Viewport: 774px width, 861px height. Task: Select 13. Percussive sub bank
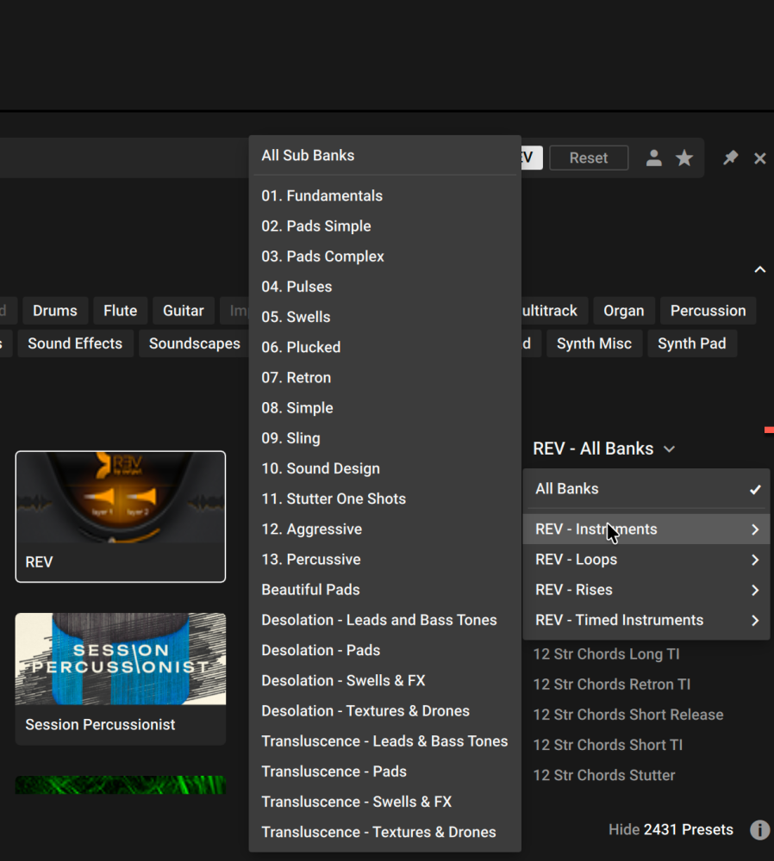pos(384,560)
